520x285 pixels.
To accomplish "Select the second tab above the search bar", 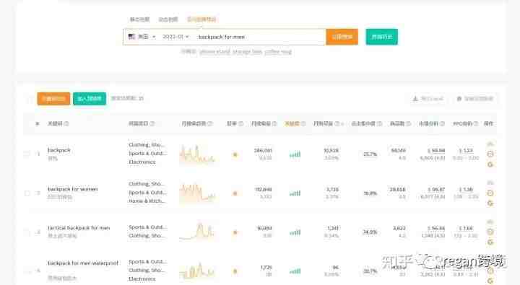I will (x=168, y=19).
